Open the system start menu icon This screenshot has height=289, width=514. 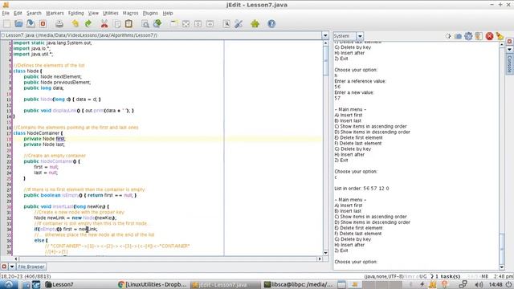[9, 284]
